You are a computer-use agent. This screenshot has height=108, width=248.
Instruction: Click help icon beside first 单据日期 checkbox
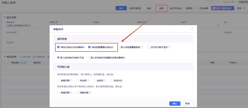pos(71,80)
